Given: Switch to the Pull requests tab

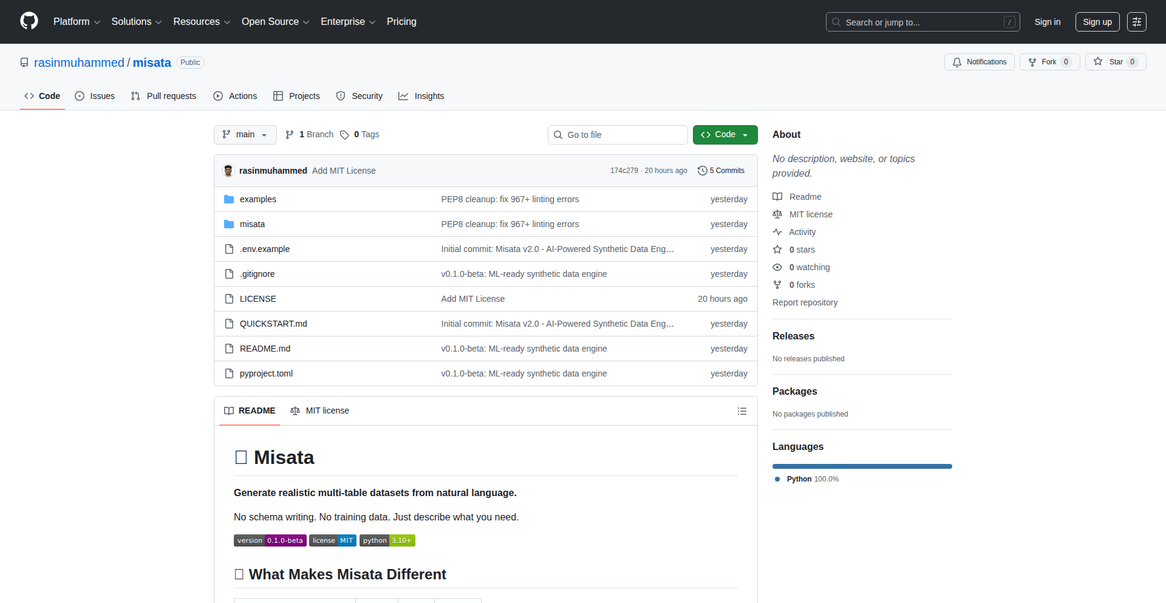Looking at the screenshot, I should click(x=163, y=96).
